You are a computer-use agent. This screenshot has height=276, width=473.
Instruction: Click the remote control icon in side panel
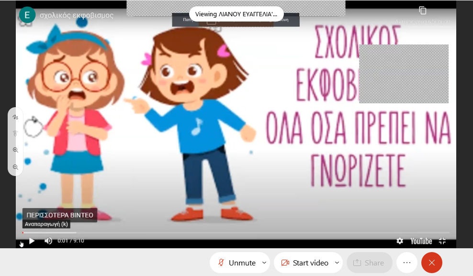(15, 133)
